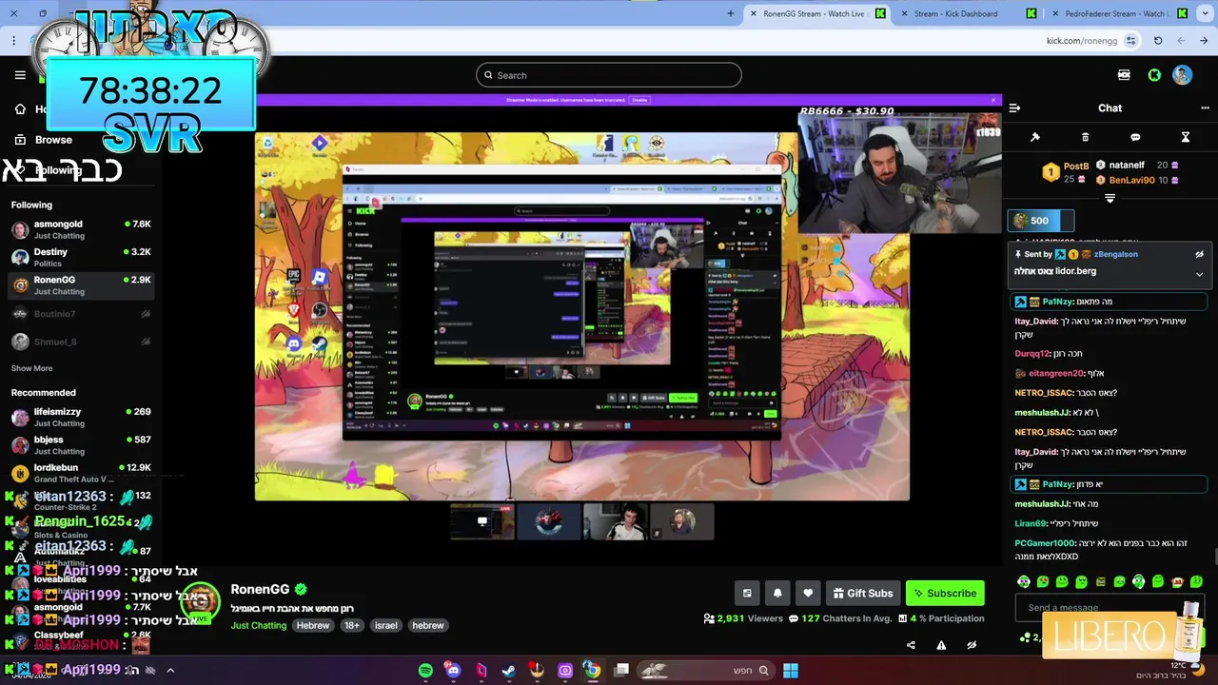Viewport: 1218px width, 685px height.
Task: Click the israel tag
Action: [386, 625]
